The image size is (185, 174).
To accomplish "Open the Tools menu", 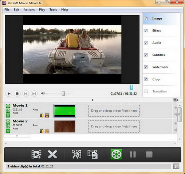I will pos(53,10).
